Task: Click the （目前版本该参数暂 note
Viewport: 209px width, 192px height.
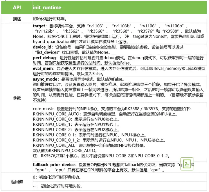Action: point(187,95)
